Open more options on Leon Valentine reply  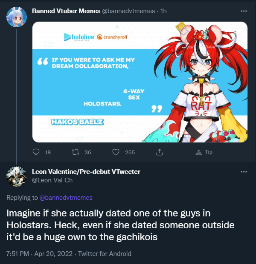244,172
